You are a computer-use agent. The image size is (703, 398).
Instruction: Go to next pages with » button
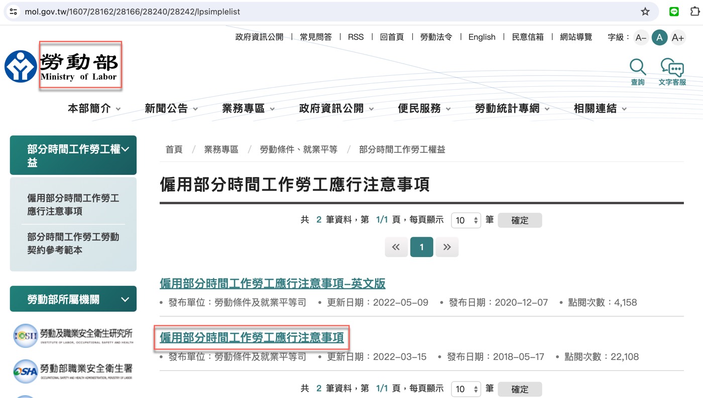447,247
